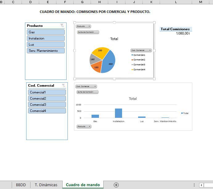Viewport: 213px width, 189px height.
Task: Switch to the T. Dinámicas sheet tab
Action: [x=46, y=185]
